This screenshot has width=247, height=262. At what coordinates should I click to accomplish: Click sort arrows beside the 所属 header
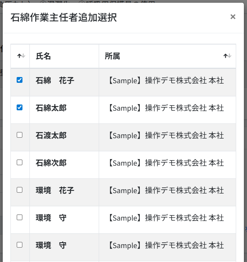tap(227, 56)
